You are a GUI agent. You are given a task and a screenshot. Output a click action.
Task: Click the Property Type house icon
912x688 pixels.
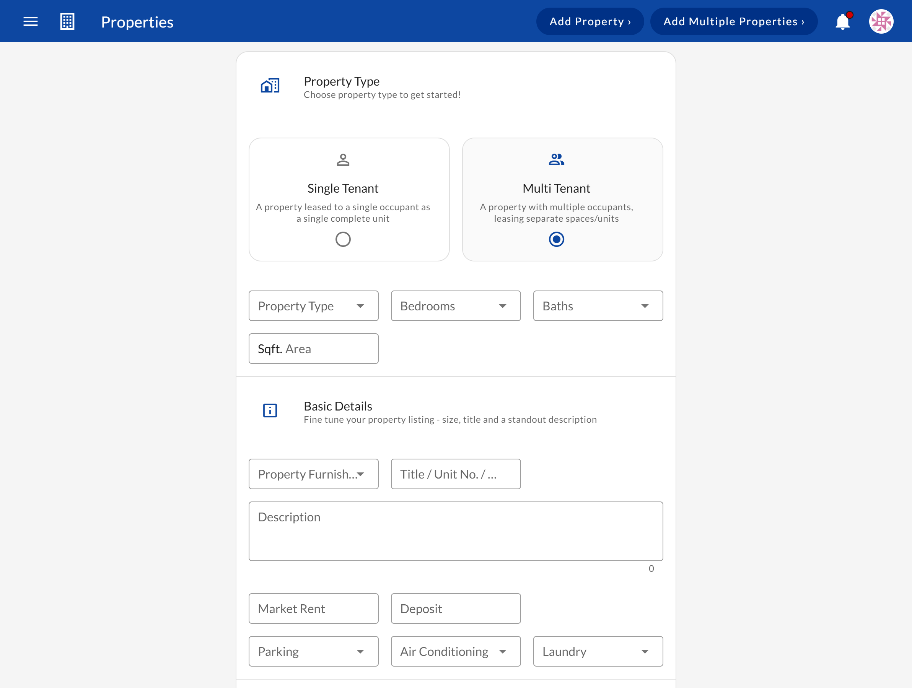click(x=270, y=86)
